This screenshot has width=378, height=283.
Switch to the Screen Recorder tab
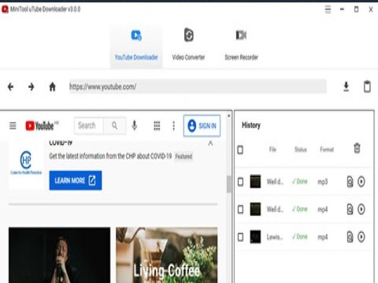(x=242, y=45)
